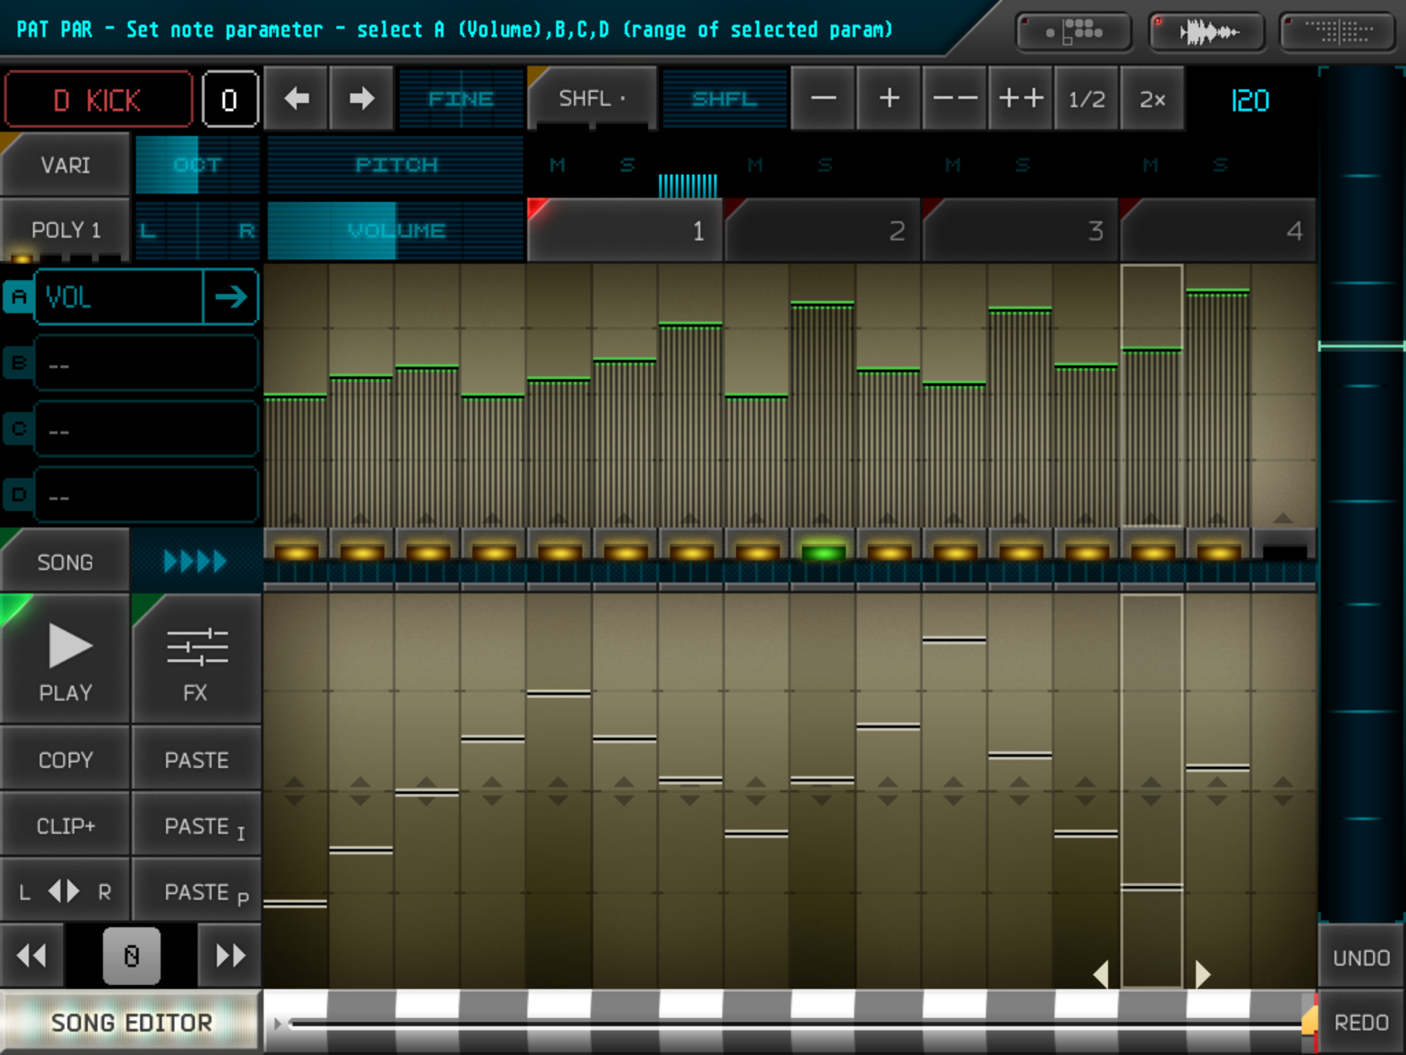
Task: Toggle the FINE mode switch
Action: click(x=461, y=99)
